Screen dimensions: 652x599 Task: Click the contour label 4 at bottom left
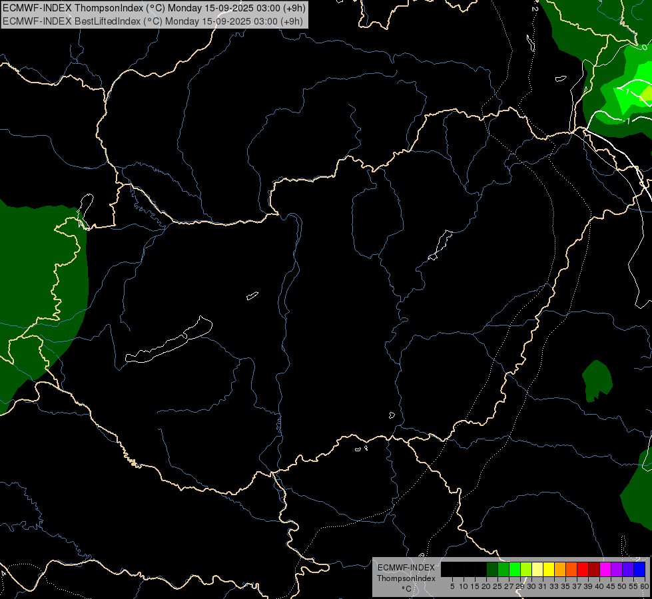3,573
